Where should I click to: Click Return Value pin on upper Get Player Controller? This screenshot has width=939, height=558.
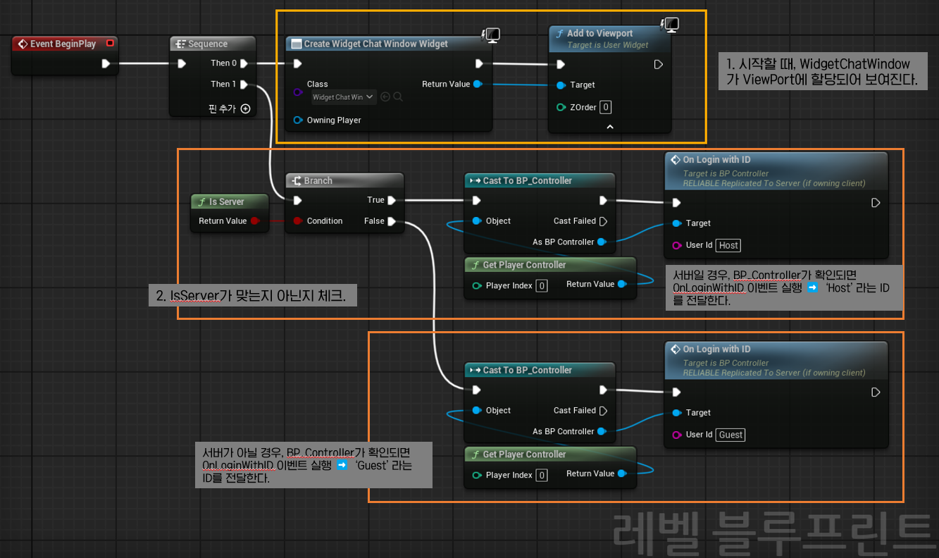pyautogui.click(x=622, y=284)
